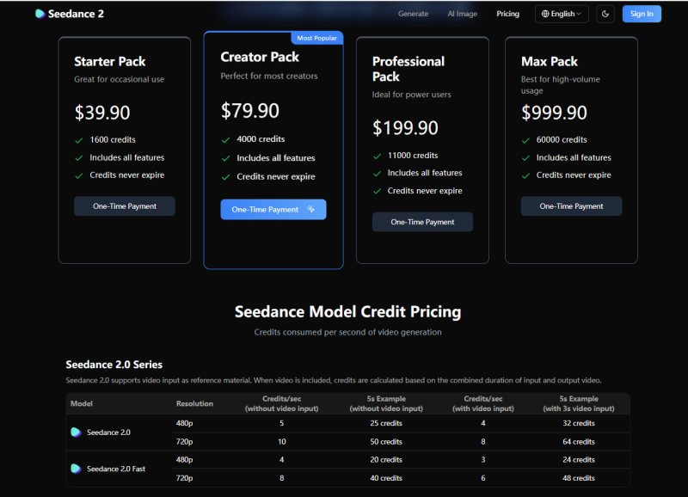Click Seedance 2.0 model icon in table
Screen dimensions: 688x497
pos(76,433)
